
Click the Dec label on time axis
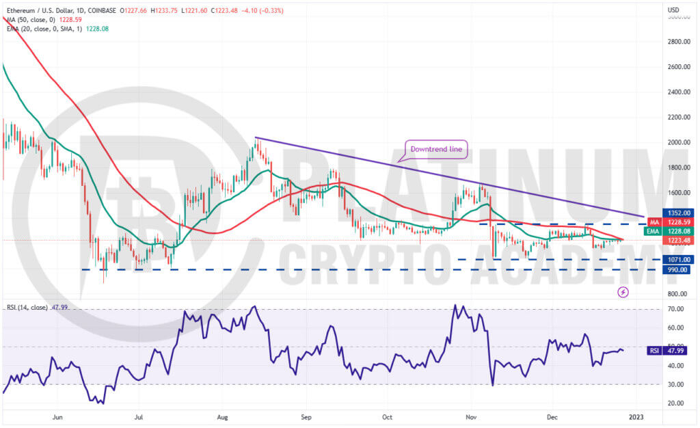pos(552,417)
